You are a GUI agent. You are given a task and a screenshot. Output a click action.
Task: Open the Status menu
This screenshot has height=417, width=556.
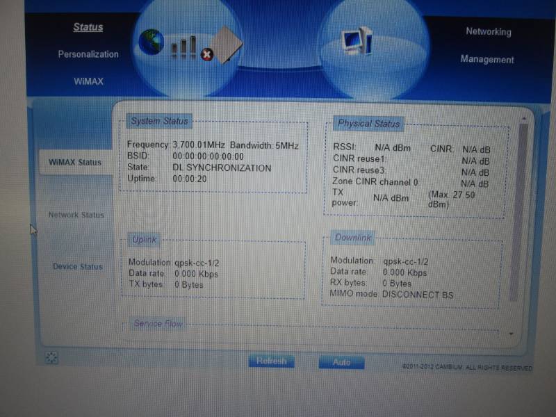88,27
